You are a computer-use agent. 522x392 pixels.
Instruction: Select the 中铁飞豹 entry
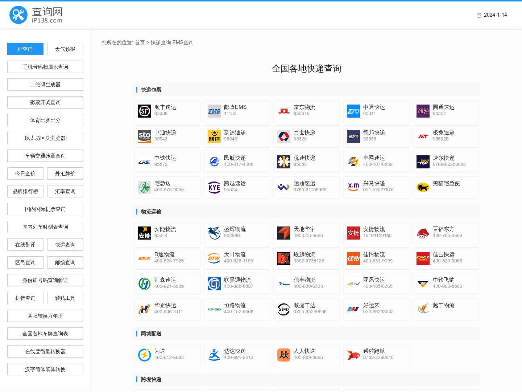[446, 284]
